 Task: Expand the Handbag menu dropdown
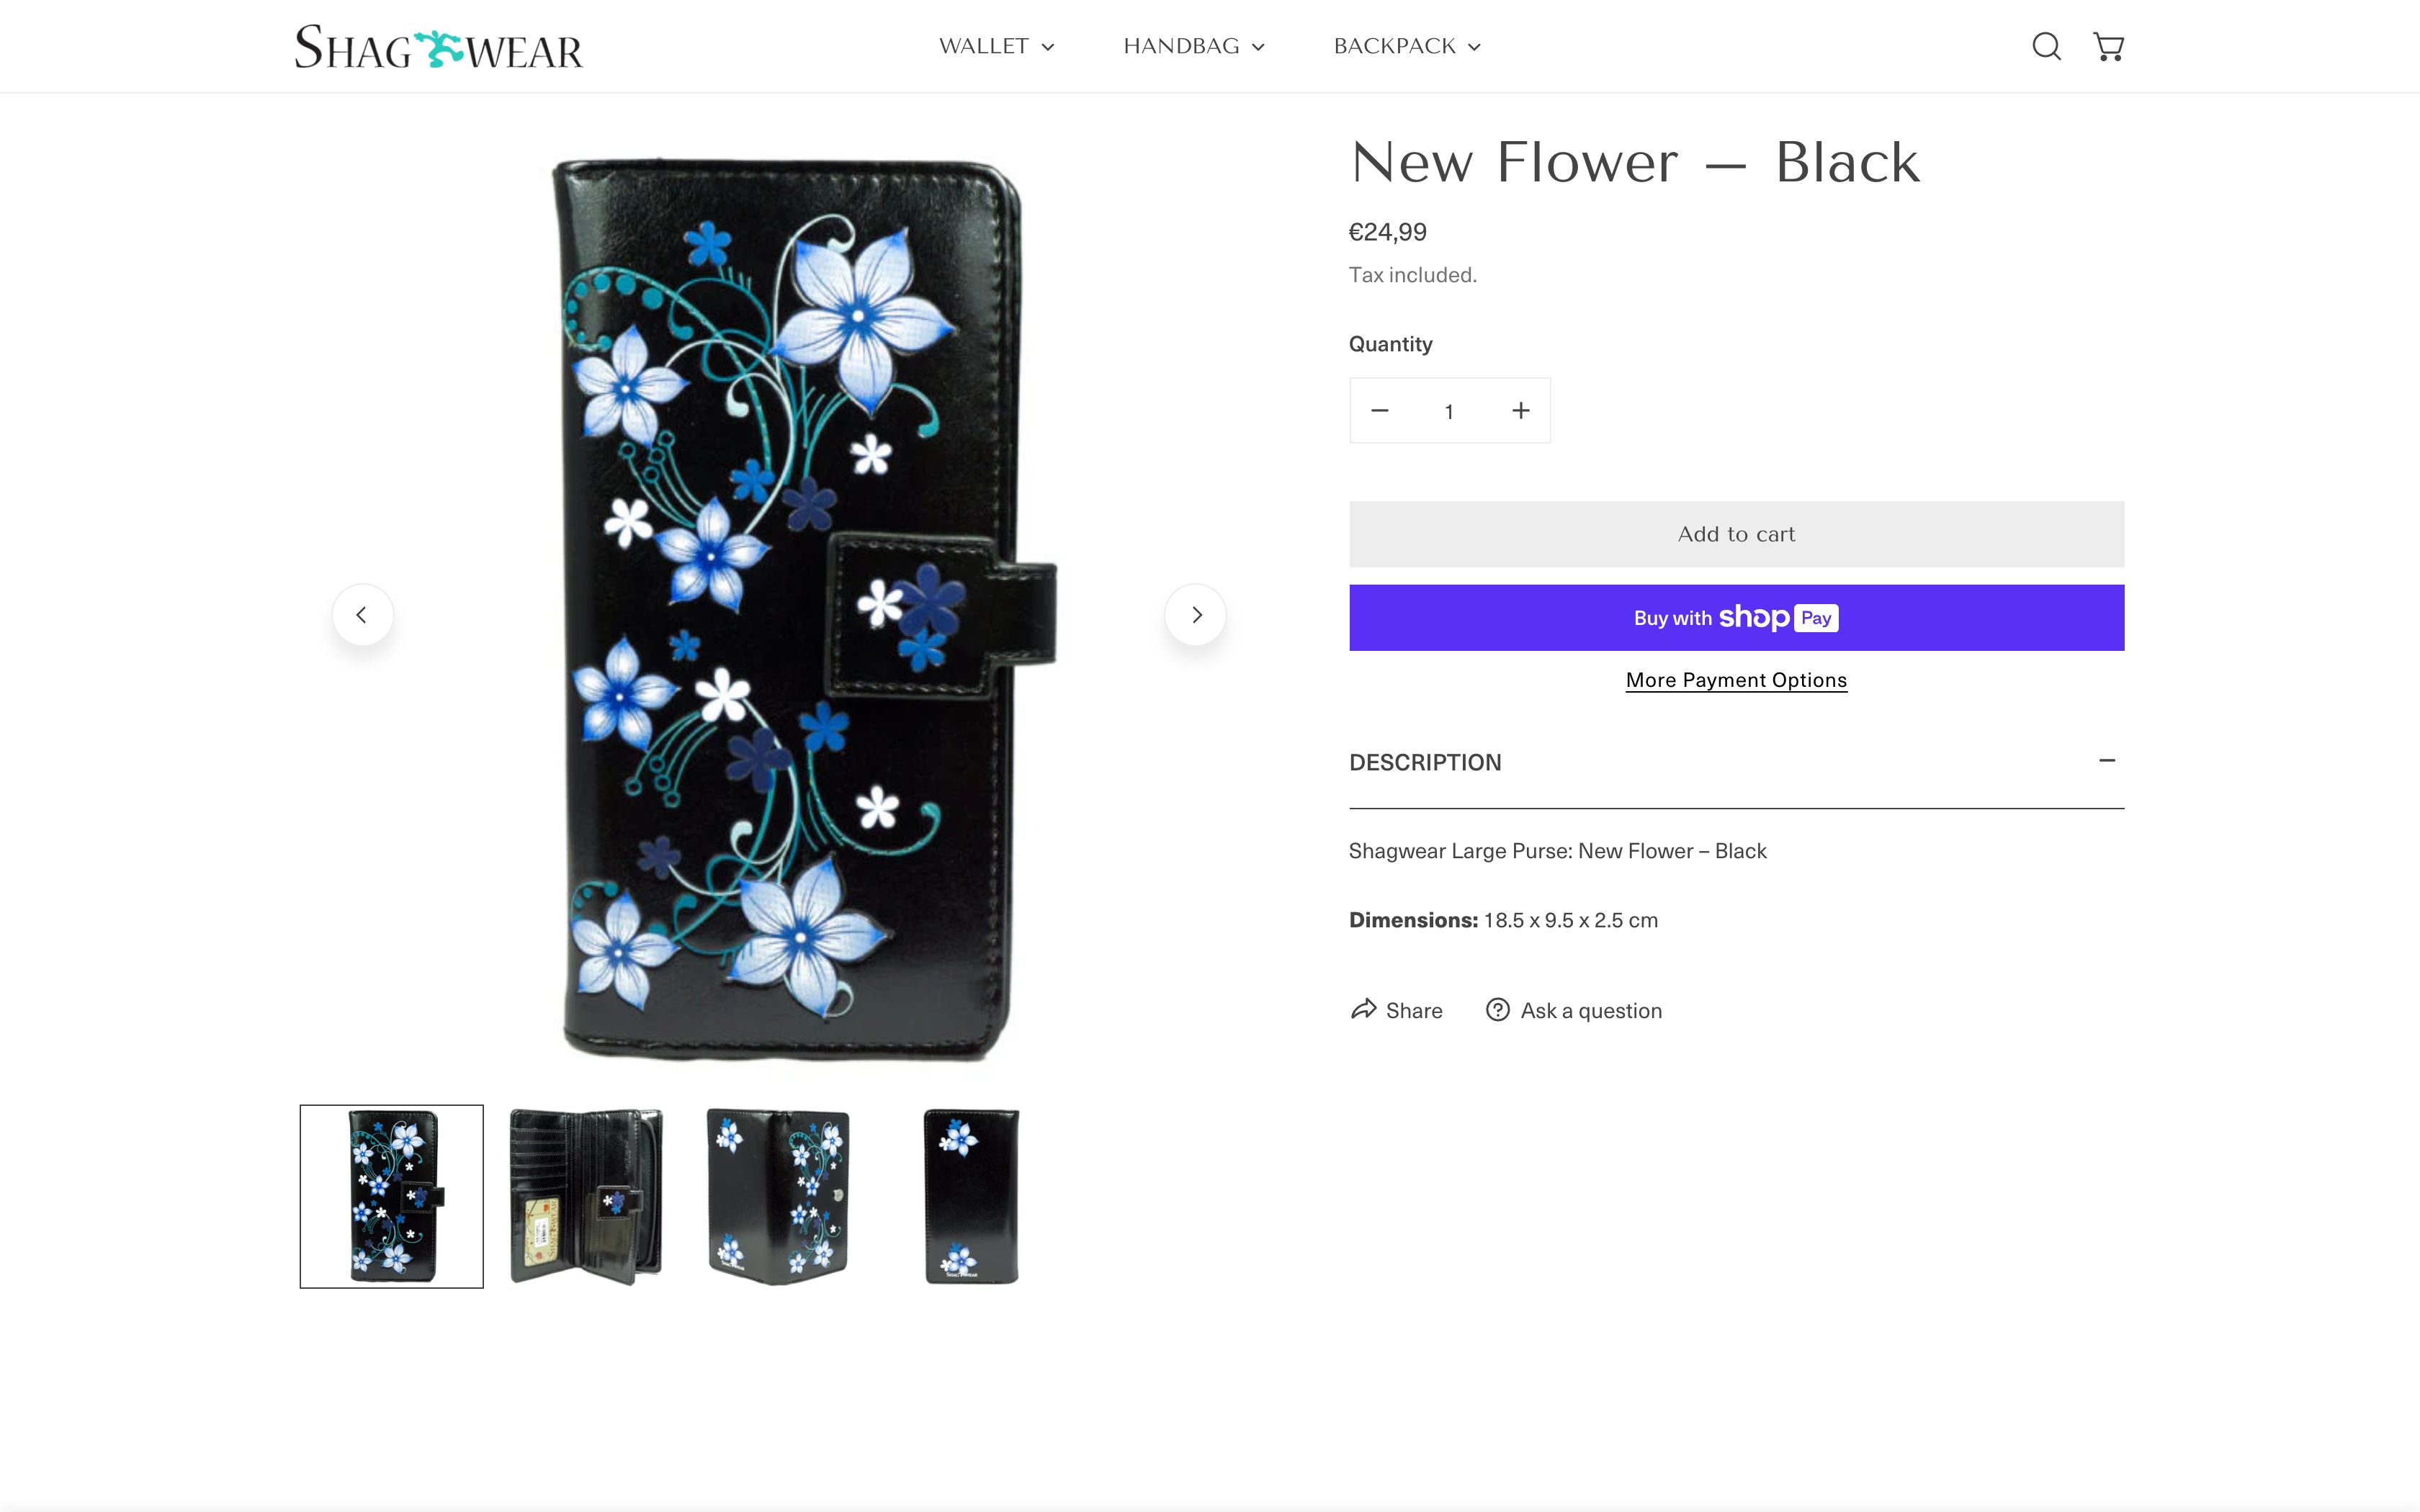[1194, 46]
